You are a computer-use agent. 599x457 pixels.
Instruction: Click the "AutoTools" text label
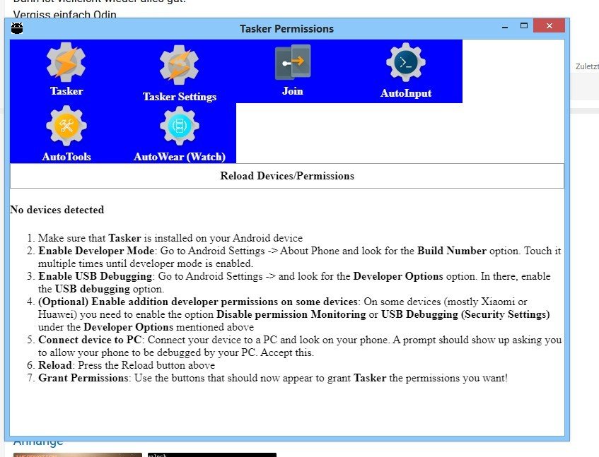pos(66,157)
